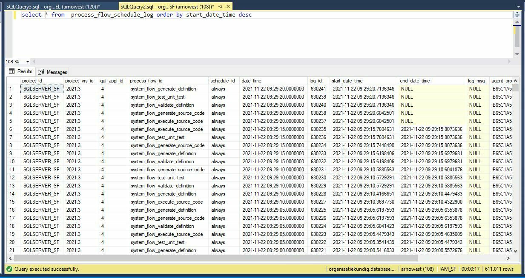Select row 21 via its row number
The image size is (525, 278).
tap(14, 250)
